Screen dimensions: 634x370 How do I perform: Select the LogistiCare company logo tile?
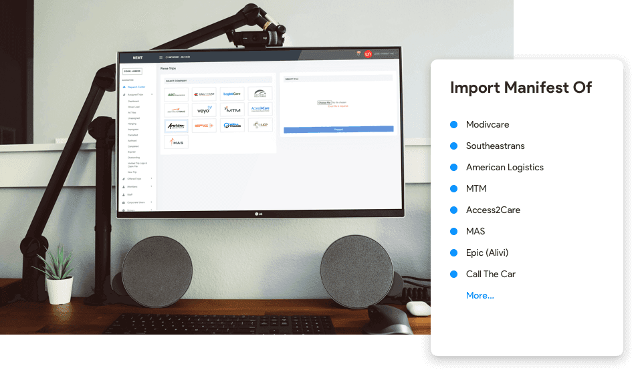[x=232, y=94]
